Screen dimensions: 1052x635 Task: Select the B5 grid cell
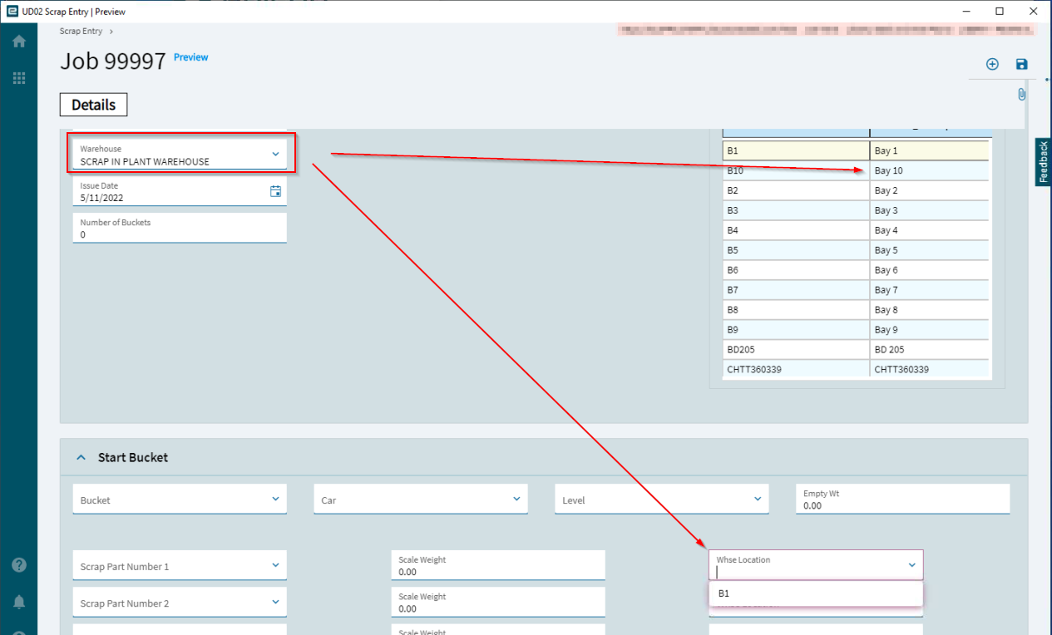tap(796, 250)
